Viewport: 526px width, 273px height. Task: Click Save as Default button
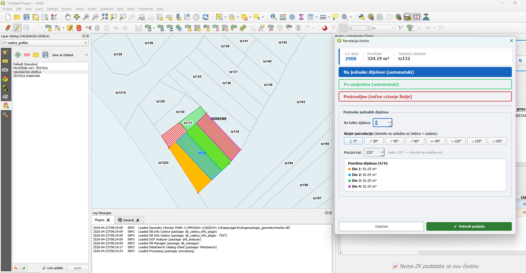coord(63,55)
